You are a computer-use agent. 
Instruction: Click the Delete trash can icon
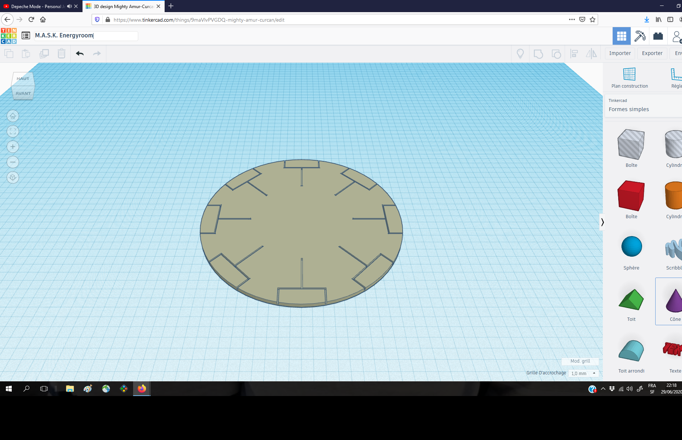tap(62, 54)
